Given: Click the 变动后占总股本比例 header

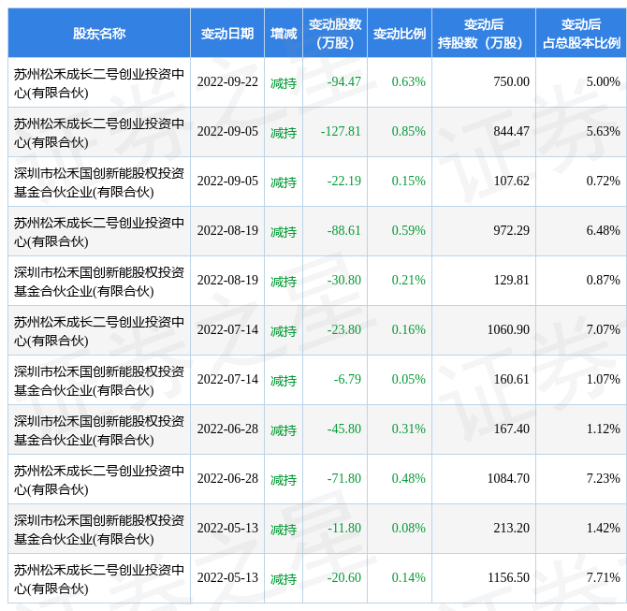Looking at the screenshot, I should pos(581,34).
